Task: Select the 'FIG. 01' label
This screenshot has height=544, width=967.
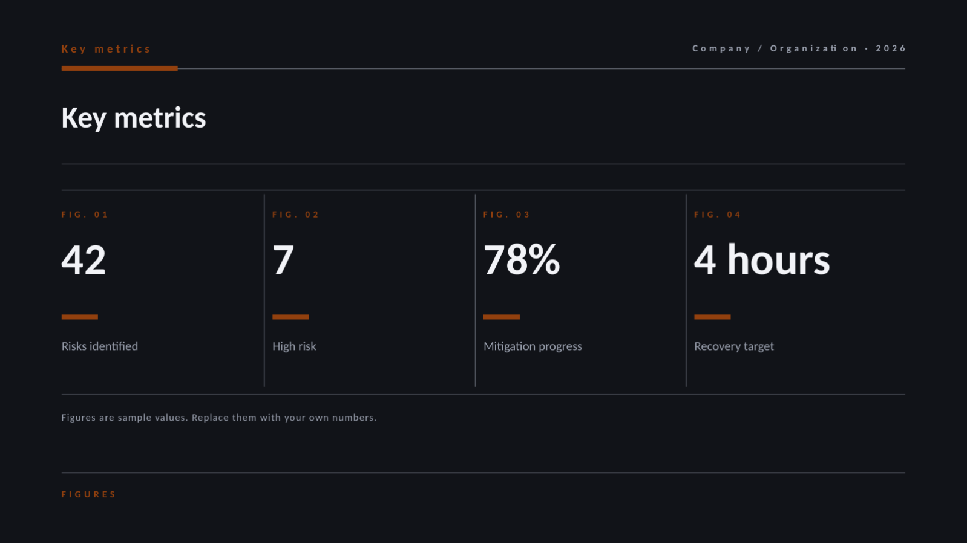Action: (85, 215)
